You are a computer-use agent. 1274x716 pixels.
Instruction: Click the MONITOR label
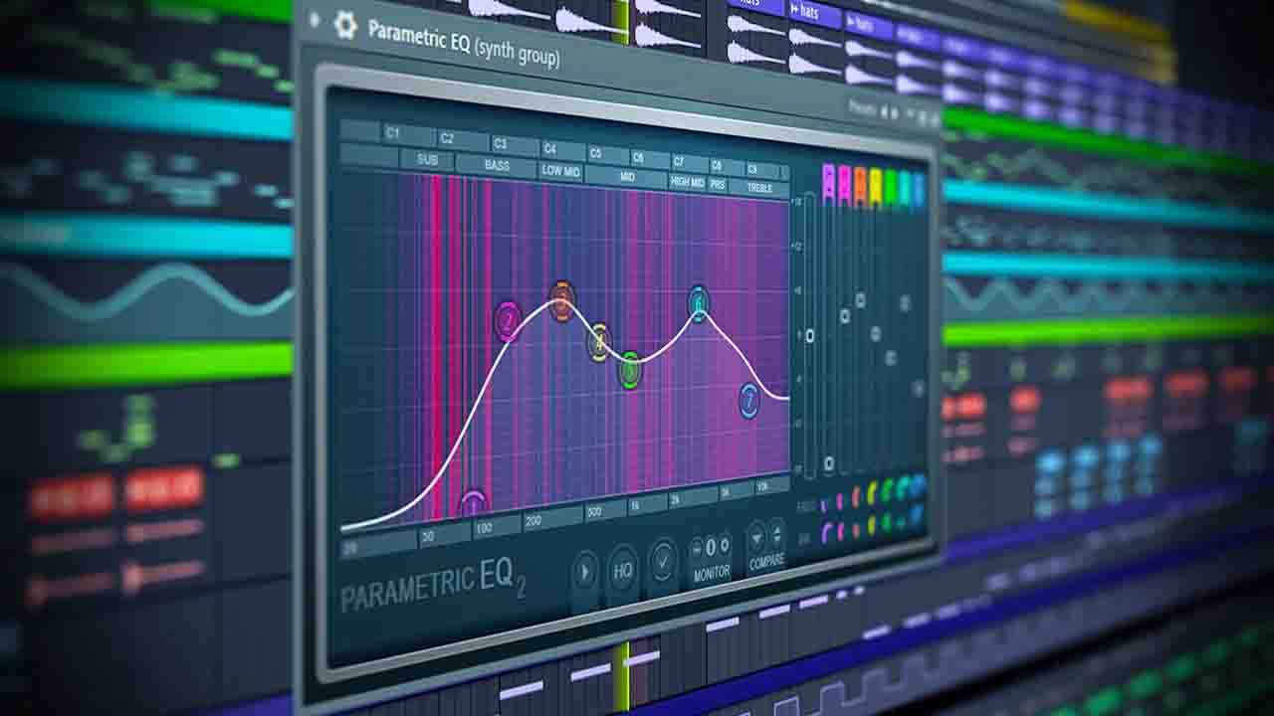point(711,573)
